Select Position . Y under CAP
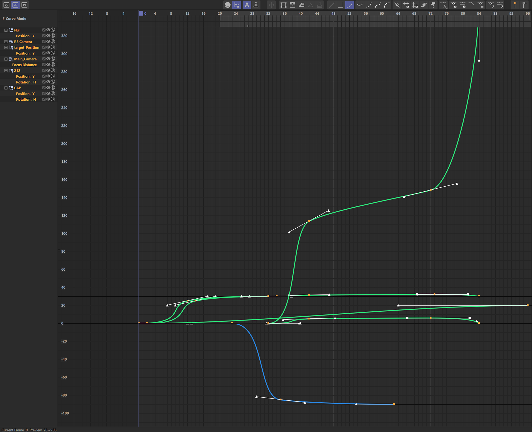 25,94
